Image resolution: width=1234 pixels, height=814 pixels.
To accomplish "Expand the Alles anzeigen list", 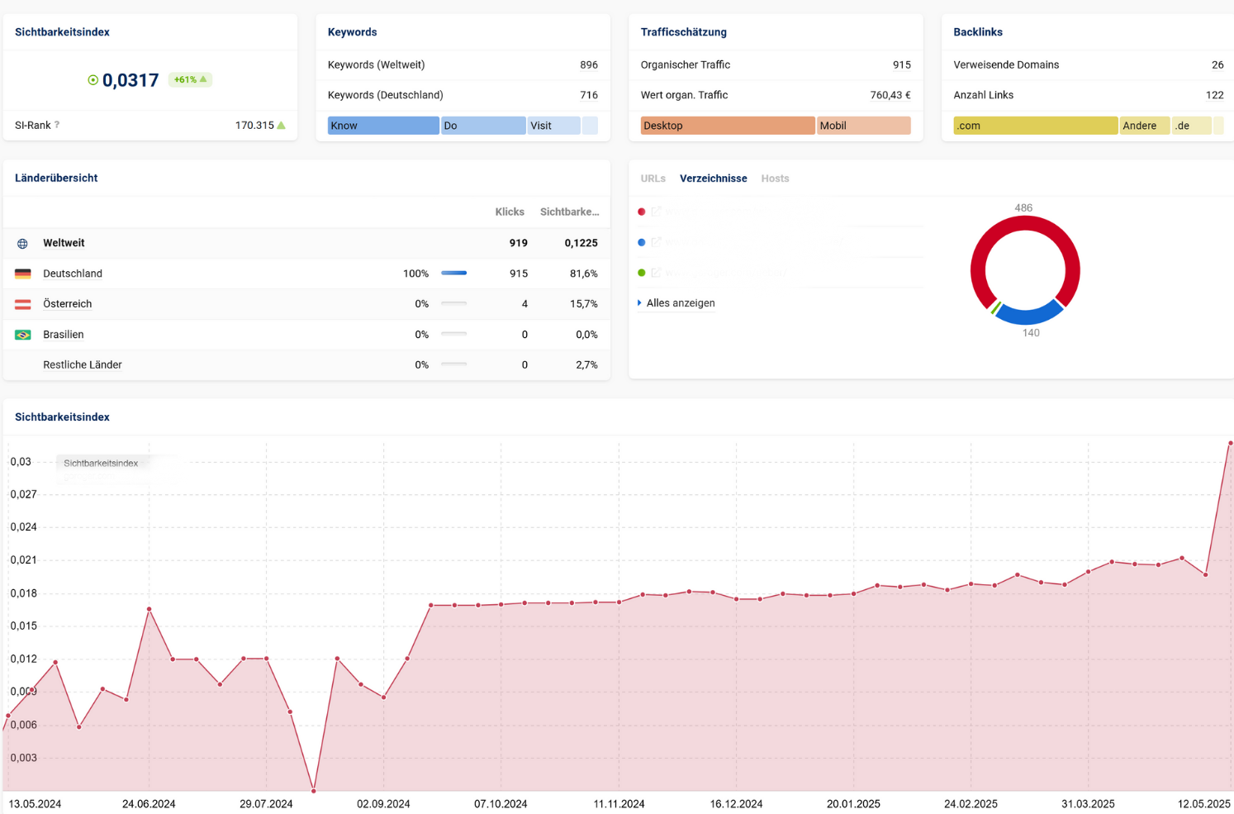I will (x=676, y=303).
